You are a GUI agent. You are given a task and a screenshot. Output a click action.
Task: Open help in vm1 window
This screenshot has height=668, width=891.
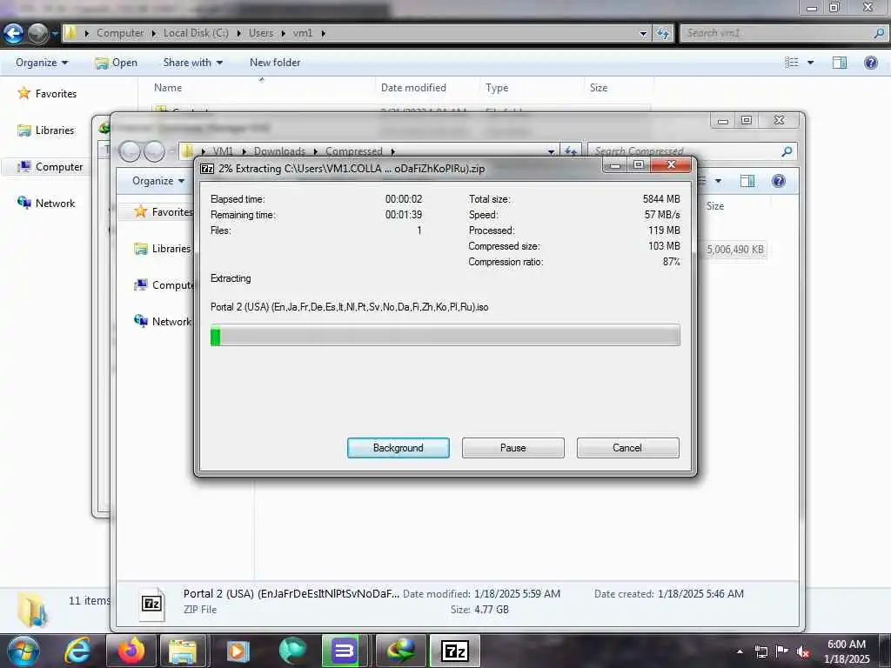[870, 63]
